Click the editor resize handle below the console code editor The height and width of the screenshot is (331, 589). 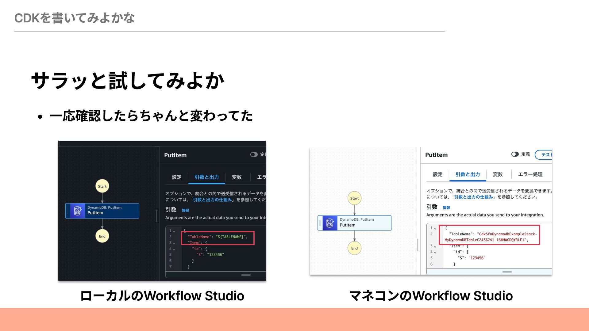[507, 272]
